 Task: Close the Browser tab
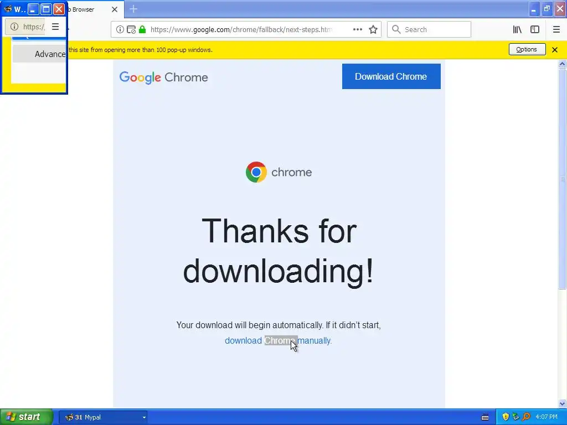pyautogui.click(x=115, y=9)
